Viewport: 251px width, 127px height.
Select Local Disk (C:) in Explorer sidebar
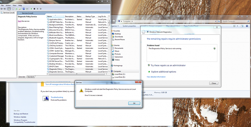pyautogui.click(x=118, y=74)
